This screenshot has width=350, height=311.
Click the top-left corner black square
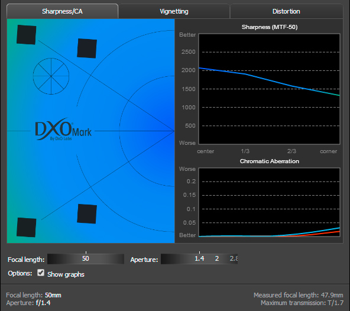pyautogui.click(x=27, y=35)
